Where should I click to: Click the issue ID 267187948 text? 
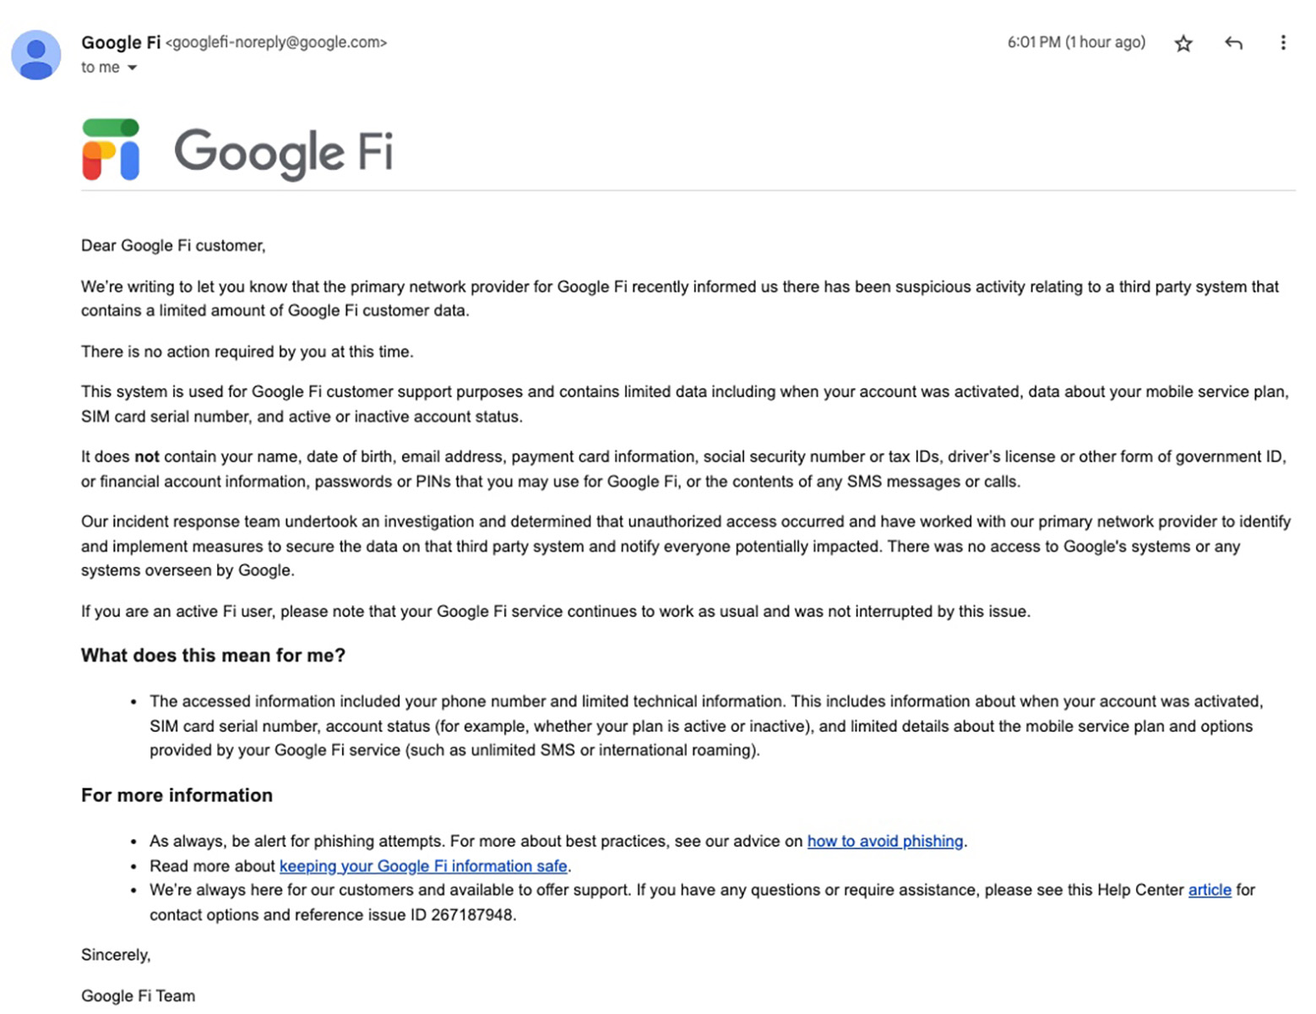pyautogui.click(x=472, y=914)
